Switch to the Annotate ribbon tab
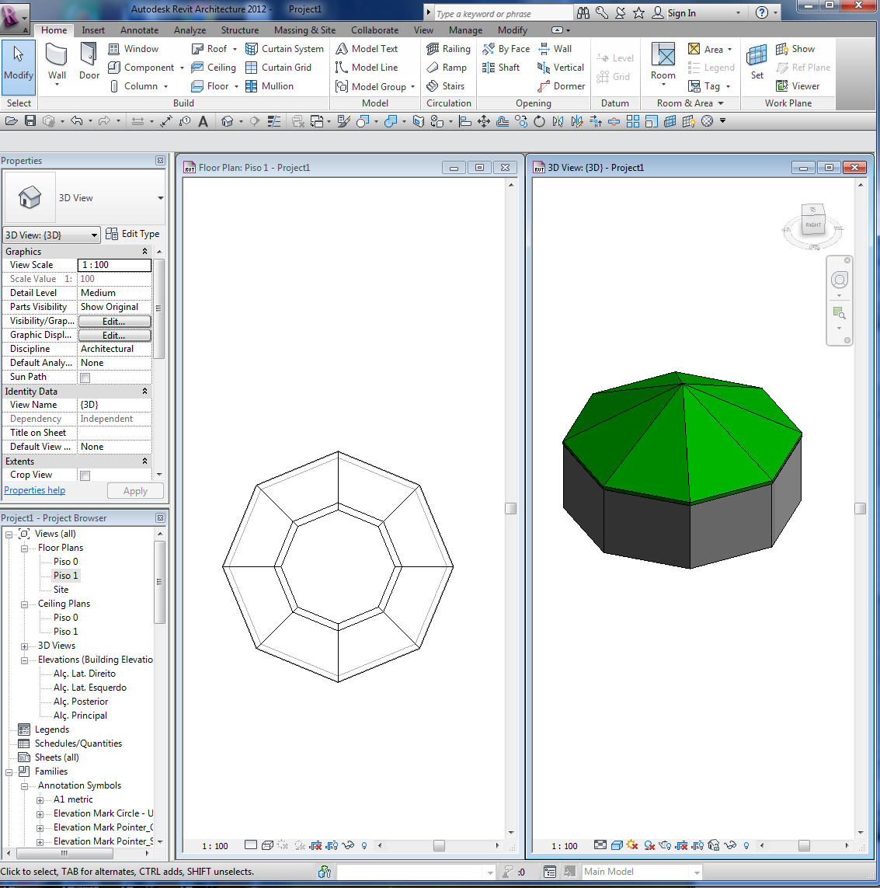 139,30
